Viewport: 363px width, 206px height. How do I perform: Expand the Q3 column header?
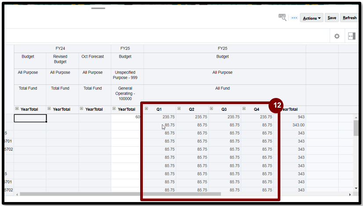click(212, 109)
